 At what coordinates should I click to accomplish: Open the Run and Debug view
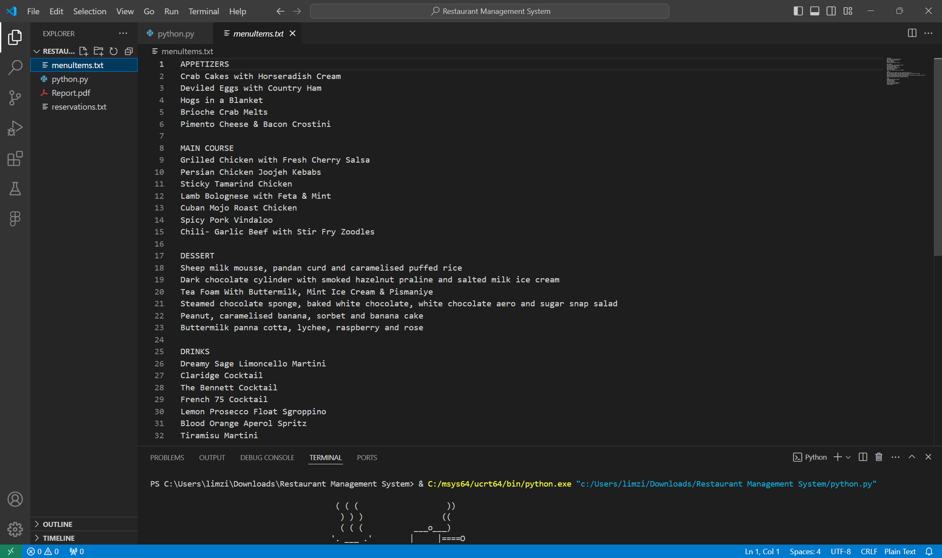click(x=15, y=128)
